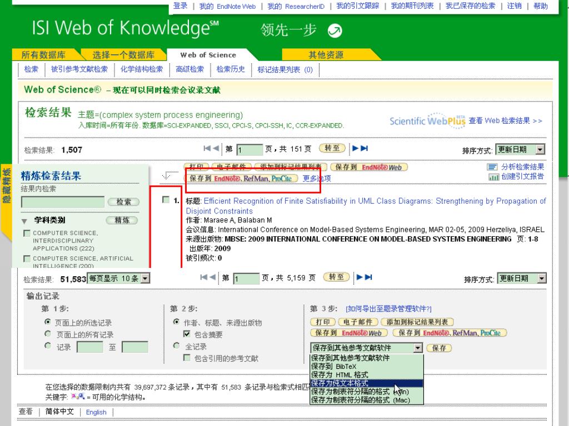This screenshot has height=426, width=569.
Task: Choose 保存为纯文本格式 from the list
Action: [367, 383]
